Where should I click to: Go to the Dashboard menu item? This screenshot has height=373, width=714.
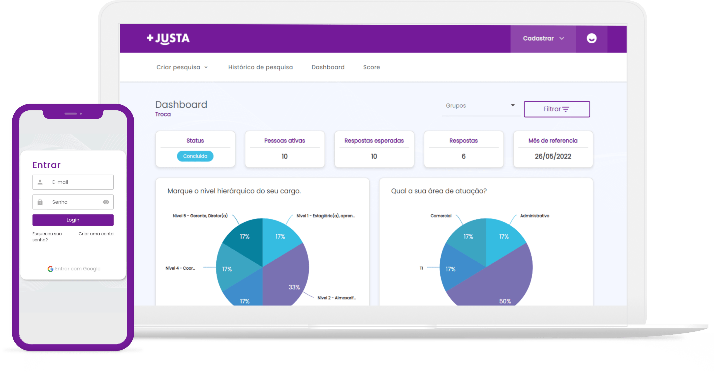328,67
